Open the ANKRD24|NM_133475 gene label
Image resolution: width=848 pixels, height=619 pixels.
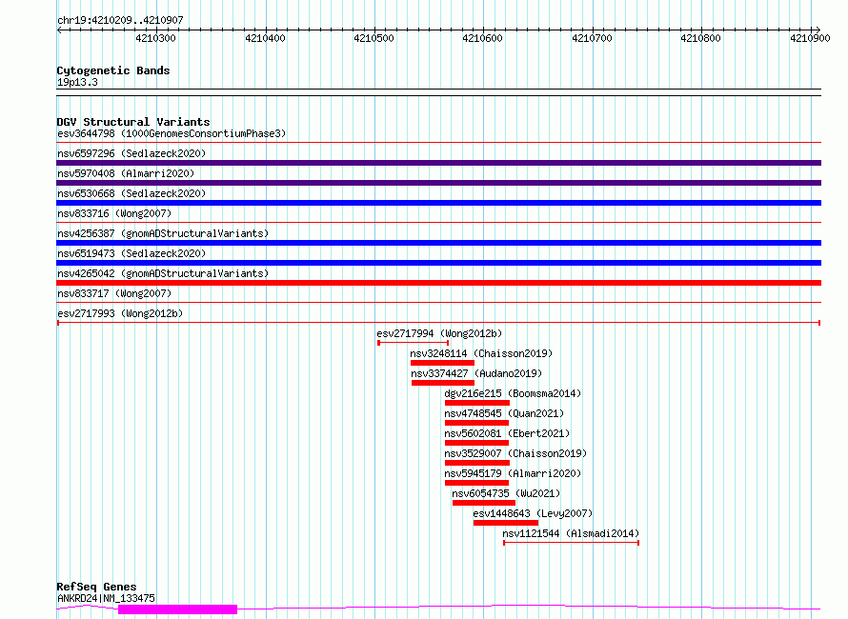click(x=106, y=598)
